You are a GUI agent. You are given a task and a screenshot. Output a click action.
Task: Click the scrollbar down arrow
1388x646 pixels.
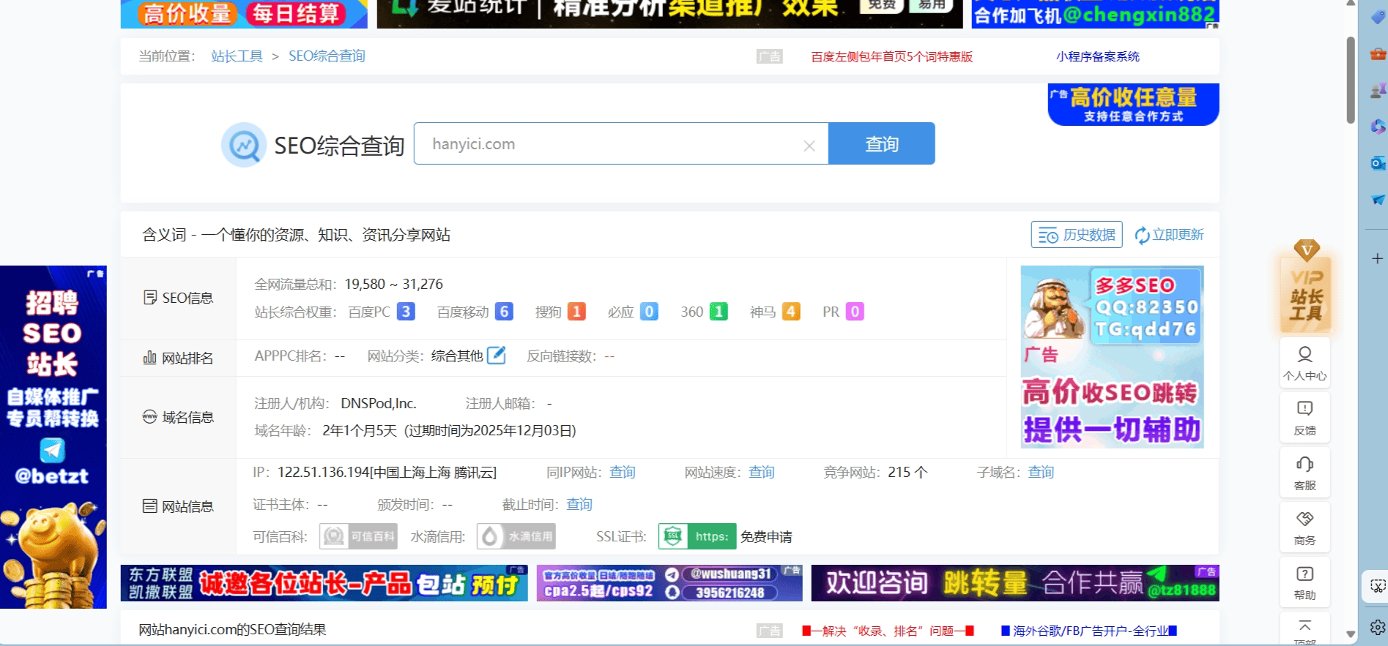[1351, 634]
